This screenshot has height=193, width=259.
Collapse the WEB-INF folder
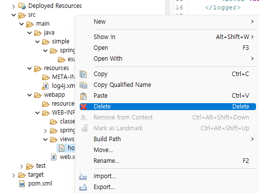[x=37, y=113]
